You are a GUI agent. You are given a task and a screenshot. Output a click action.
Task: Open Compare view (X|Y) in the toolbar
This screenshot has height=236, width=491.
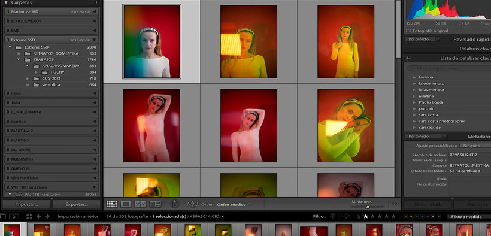click(141, 204)
